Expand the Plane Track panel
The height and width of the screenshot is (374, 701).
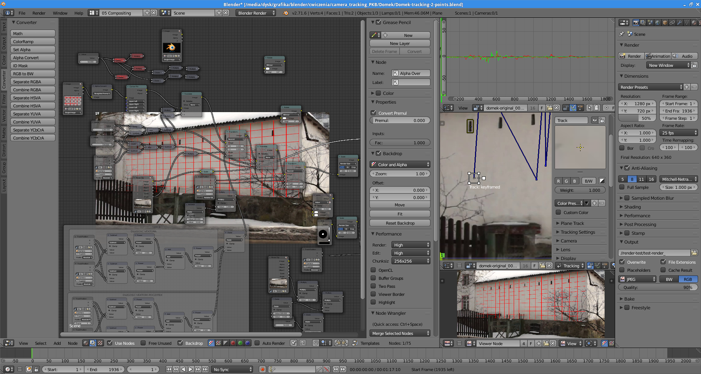click(572, 223)
